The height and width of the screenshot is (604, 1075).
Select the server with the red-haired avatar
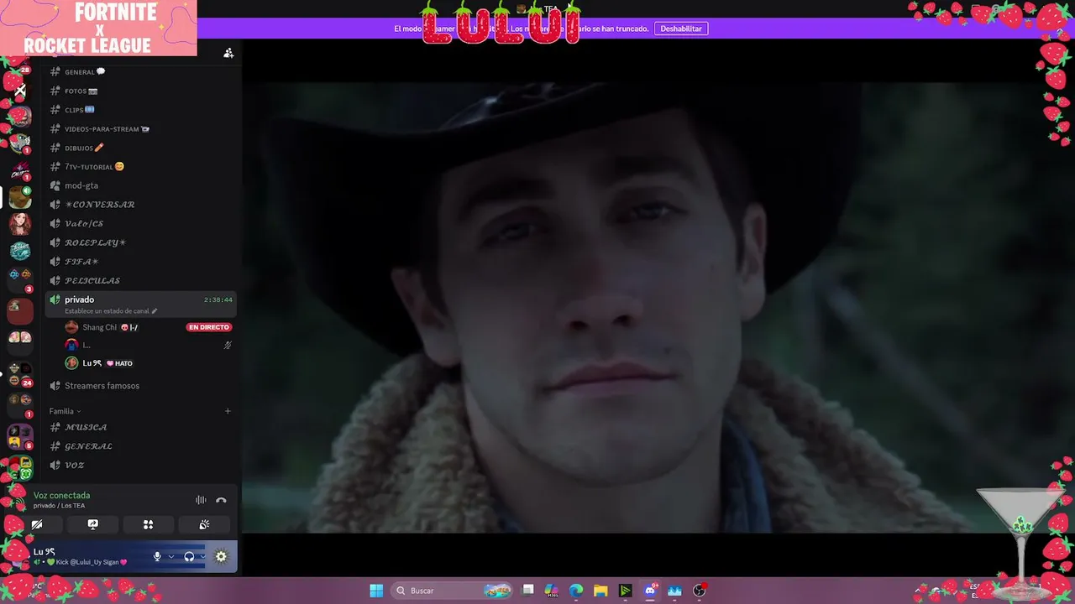point(20,224)
